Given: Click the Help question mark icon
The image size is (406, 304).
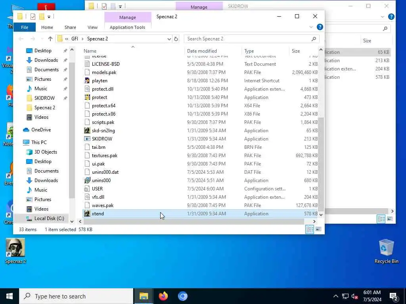Looking at the screenshot, I should pyautogui.click(x=320, y=27).
